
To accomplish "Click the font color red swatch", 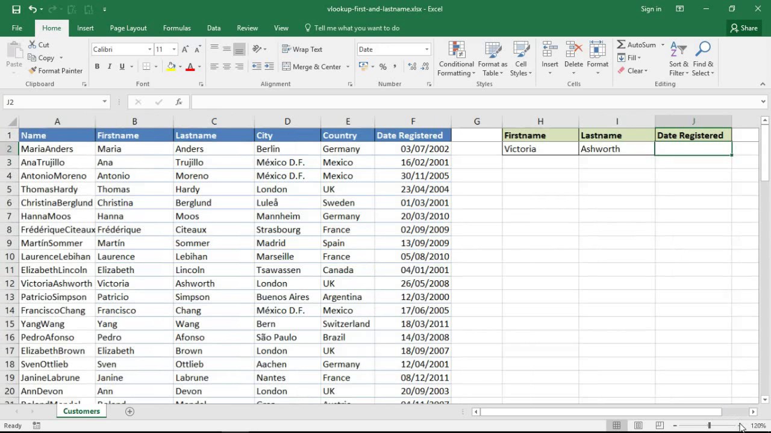I will (190, 67).
